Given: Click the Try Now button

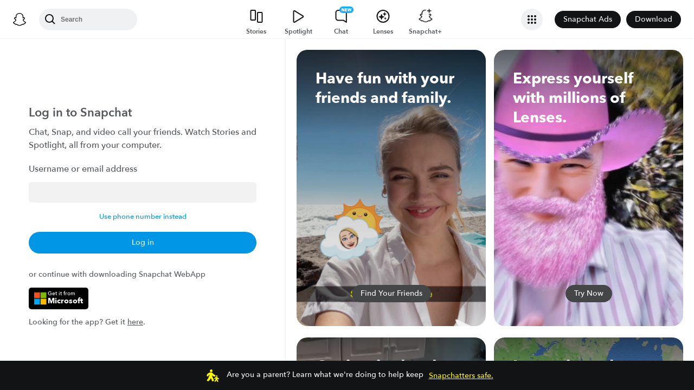Looking at the screenshot, I should click(589, 294).
